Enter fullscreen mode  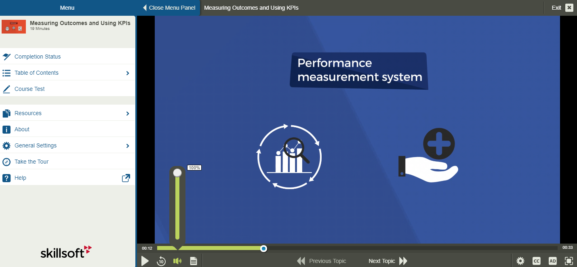(569, 261)
